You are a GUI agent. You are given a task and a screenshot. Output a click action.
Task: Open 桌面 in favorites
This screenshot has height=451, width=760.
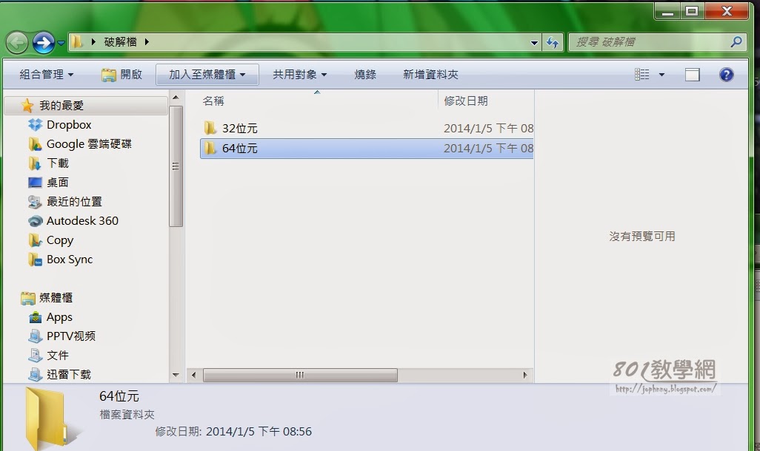[58, 183]
